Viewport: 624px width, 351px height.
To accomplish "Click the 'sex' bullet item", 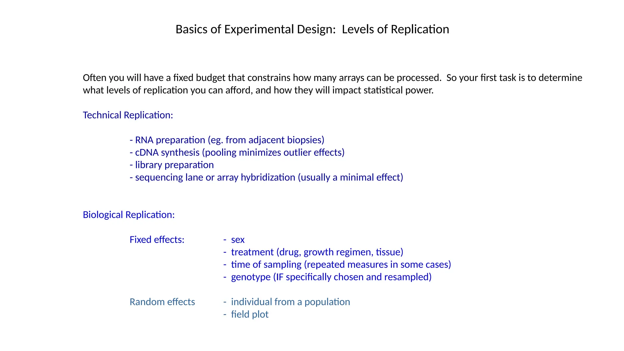I will pos(238,240).
